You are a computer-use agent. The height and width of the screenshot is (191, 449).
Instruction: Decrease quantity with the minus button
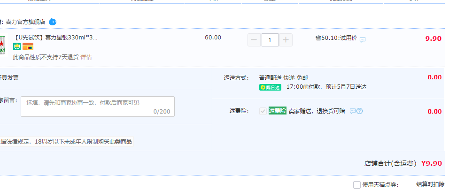coord(254,40)
